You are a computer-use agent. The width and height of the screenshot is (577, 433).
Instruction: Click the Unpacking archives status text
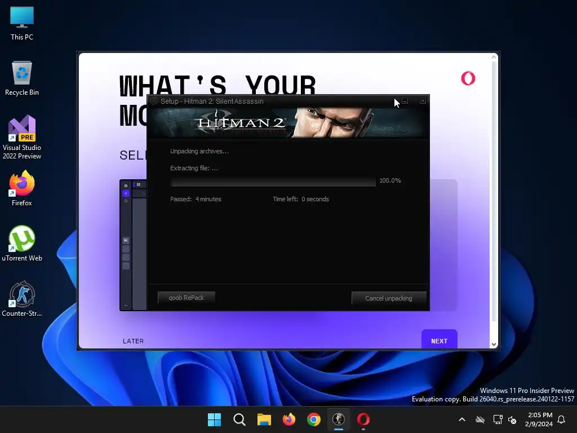coord(199,151)
